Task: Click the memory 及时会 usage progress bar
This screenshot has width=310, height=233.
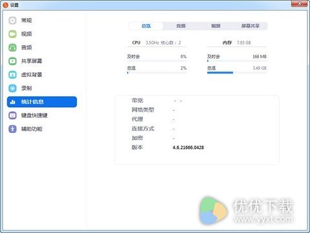Action: click(x=236, y=61)
